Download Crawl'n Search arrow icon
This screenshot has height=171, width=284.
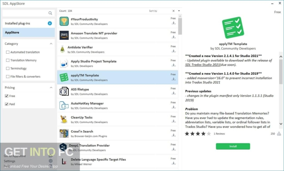[173, 135]
